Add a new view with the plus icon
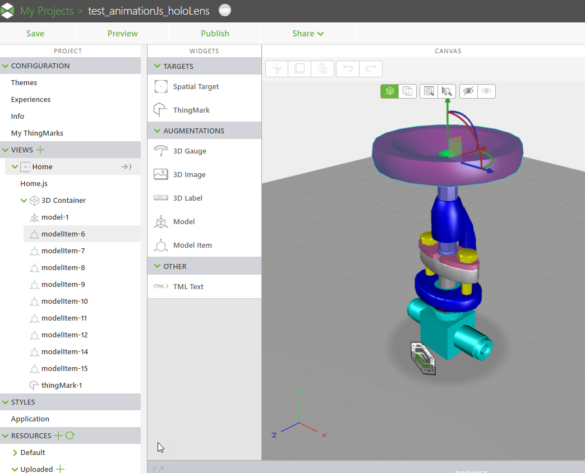This screenshot has width=585, height=473. 40,150
